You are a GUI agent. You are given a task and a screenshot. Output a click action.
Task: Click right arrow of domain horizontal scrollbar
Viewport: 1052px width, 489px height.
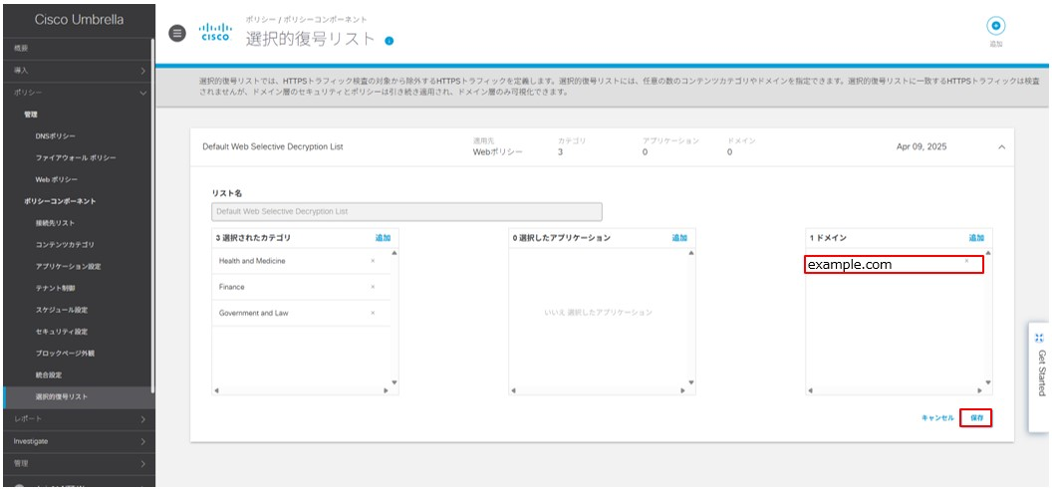coord(979,390)
